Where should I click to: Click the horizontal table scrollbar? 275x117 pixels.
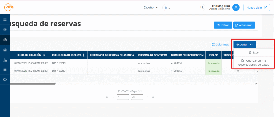33,84
